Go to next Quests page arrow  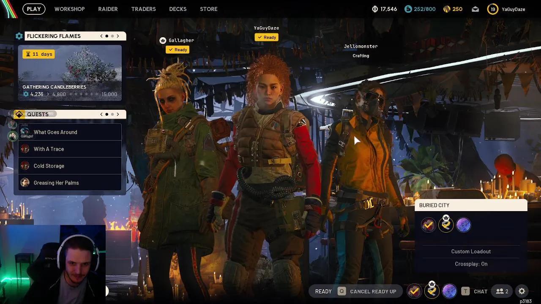click(x=118, y=114)
